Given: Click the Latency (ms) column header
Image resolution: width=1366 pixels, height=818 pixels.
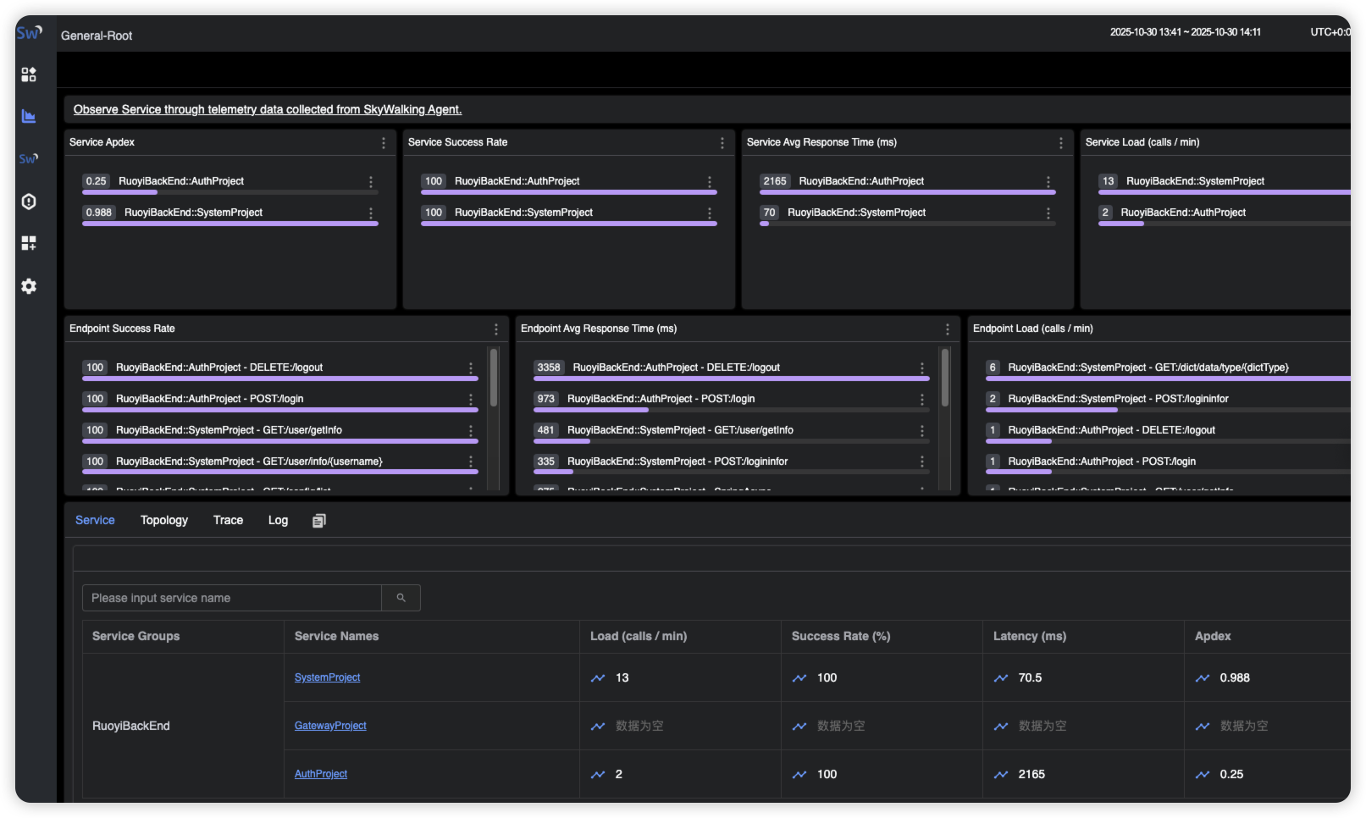Looking at the screenshot, I should tap(1030, 637).
